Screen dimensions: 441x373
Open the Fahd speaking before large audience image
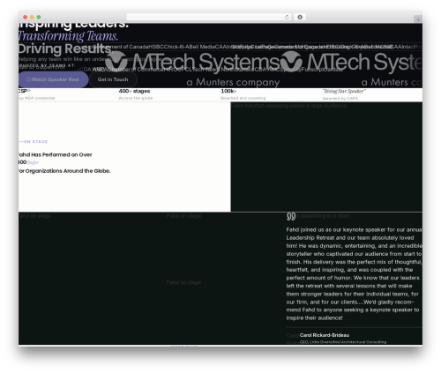click(326, 157)
